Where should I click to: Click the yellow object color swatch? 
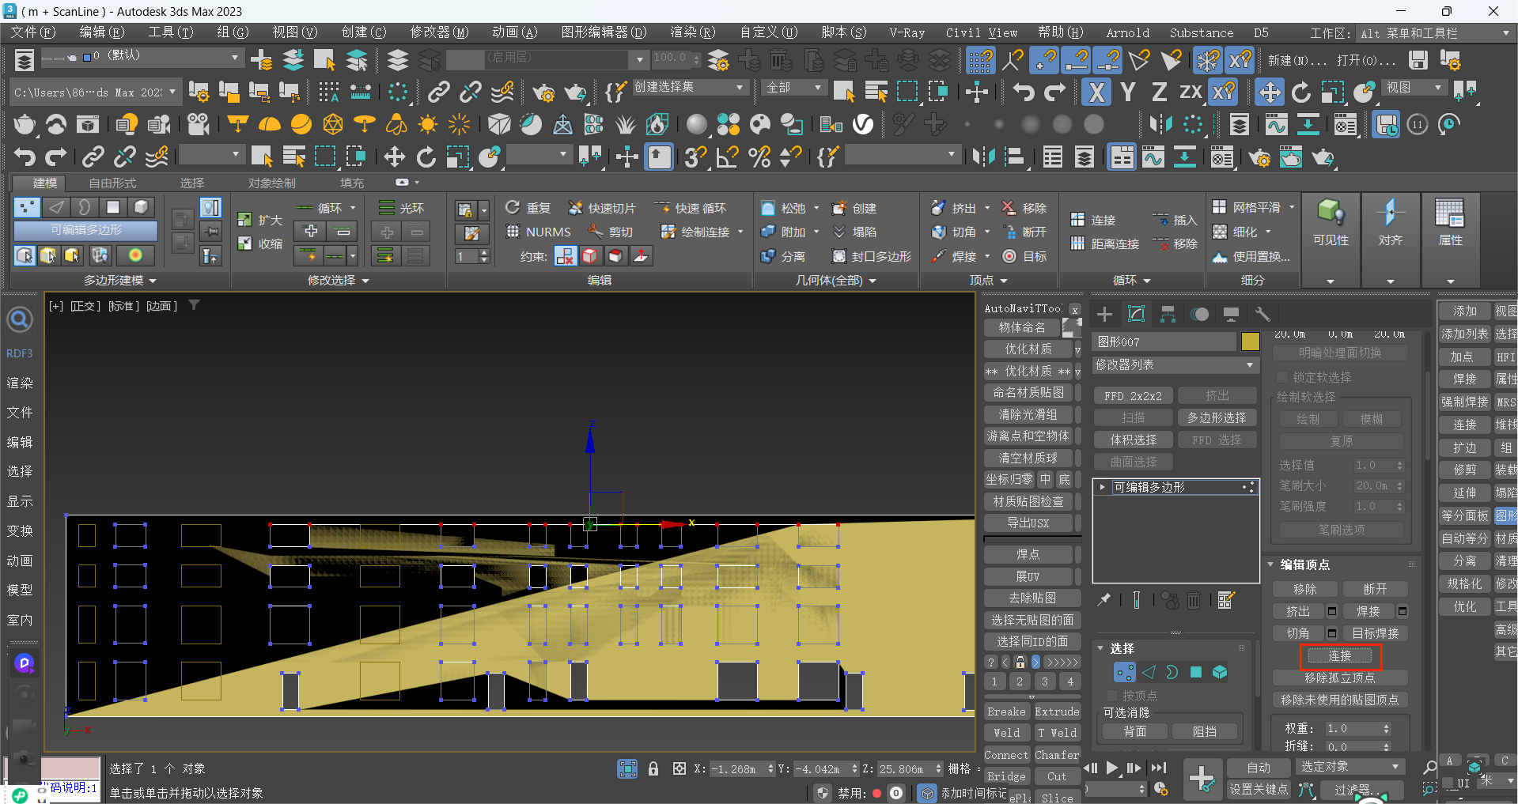click(1251, 342)
